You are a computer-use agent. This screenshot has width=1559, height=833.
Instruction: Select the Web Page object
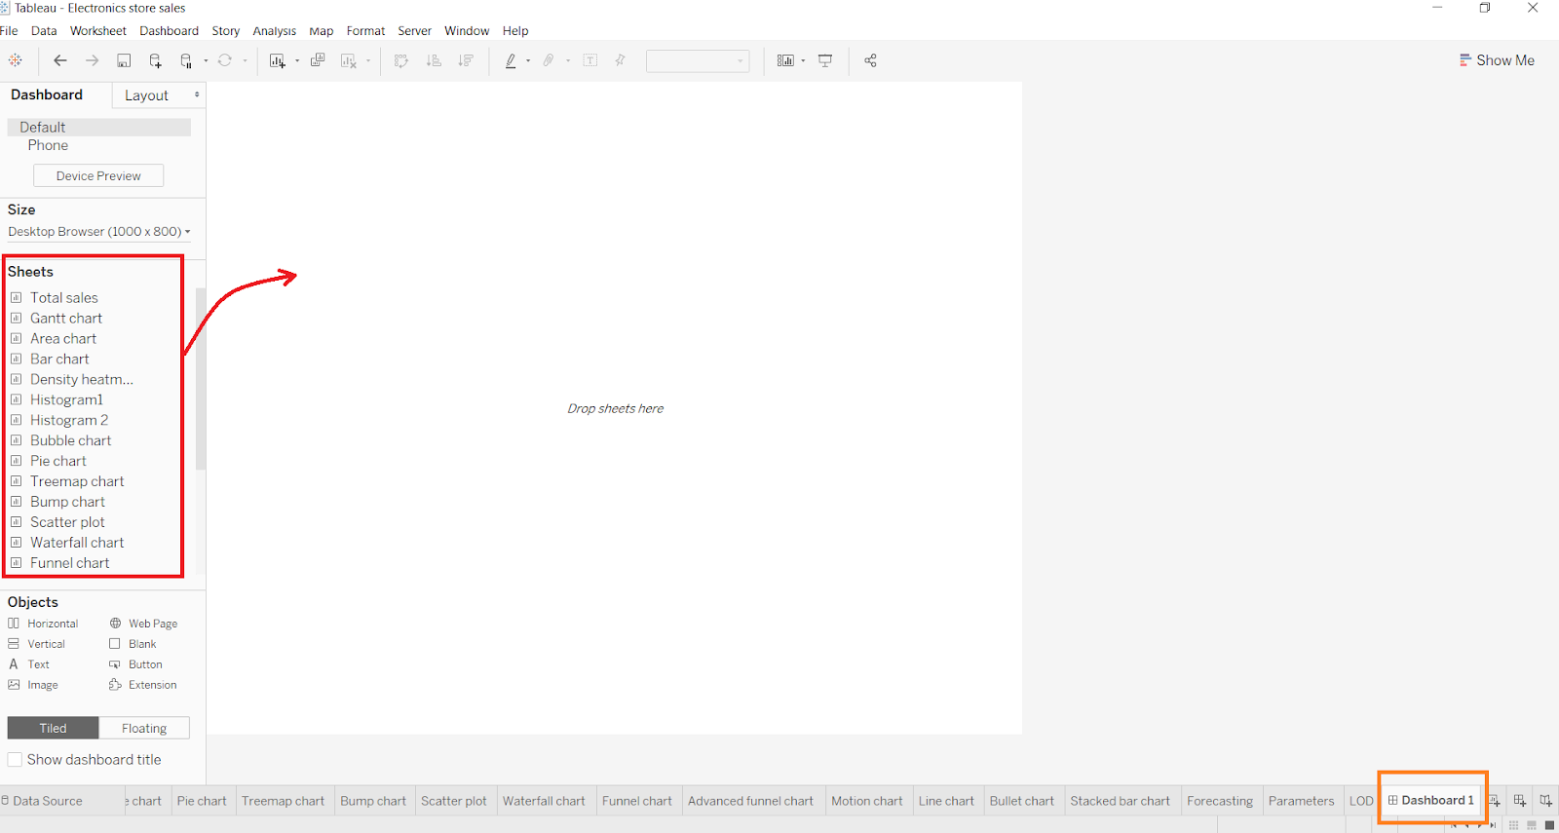click(143, 624)
